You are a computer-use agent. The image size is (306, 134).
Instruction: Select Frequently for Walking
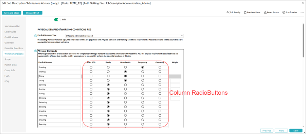pos(143,72)
